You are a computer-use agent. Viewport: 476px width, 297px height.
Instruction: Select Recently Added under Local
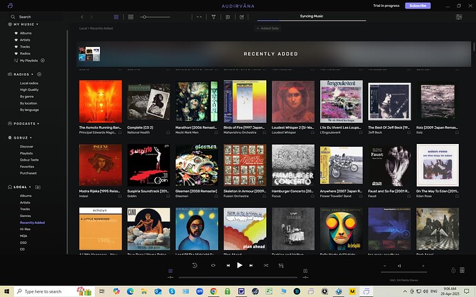pos(32,223)
